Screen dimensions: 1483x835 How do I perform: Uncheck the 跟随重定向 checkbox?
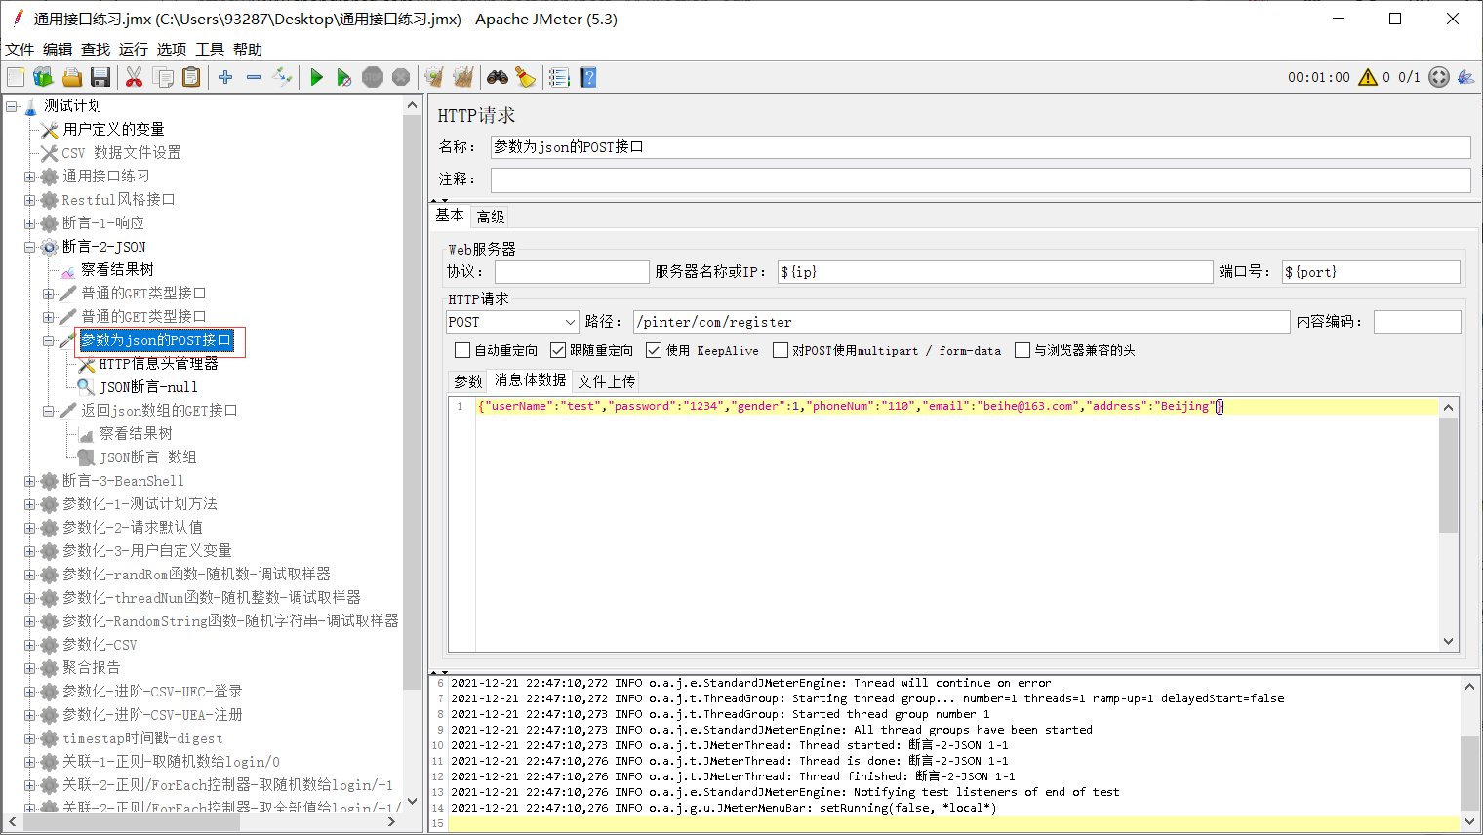click(x=558, y=350)
